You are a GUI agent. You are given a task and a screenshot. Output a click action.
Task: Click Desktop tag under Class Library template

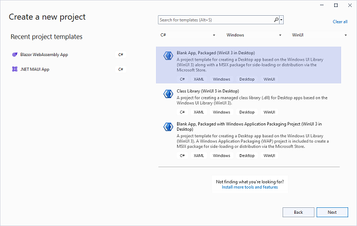[x=247, y=112]
